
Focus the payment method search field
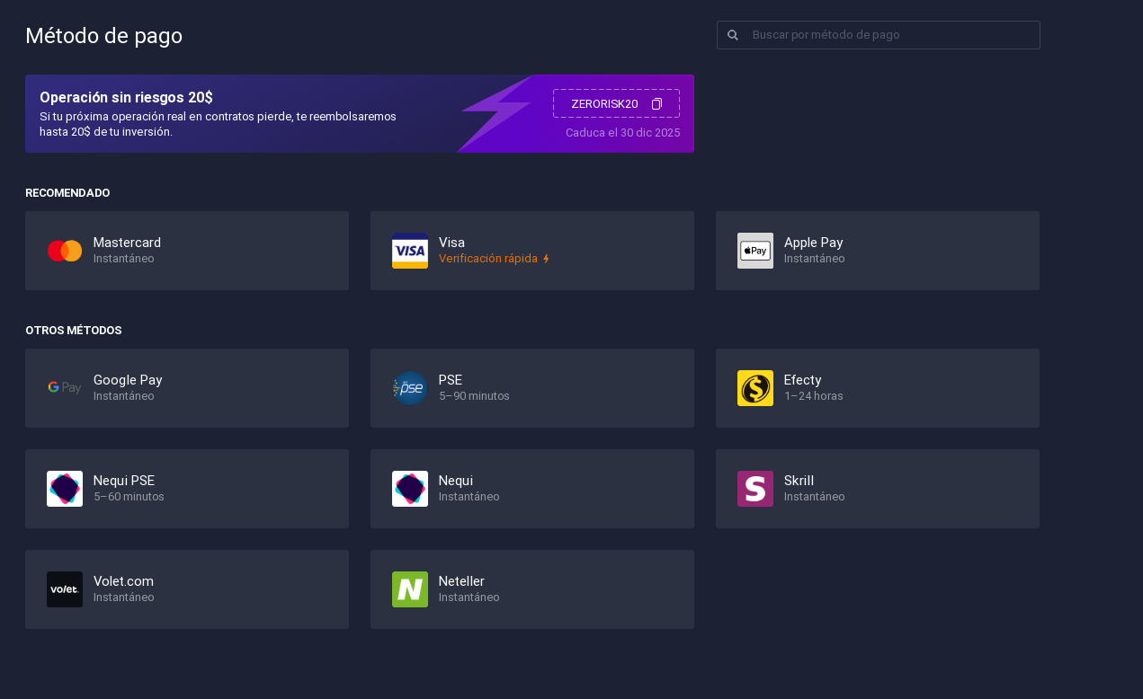click(890, 35)
